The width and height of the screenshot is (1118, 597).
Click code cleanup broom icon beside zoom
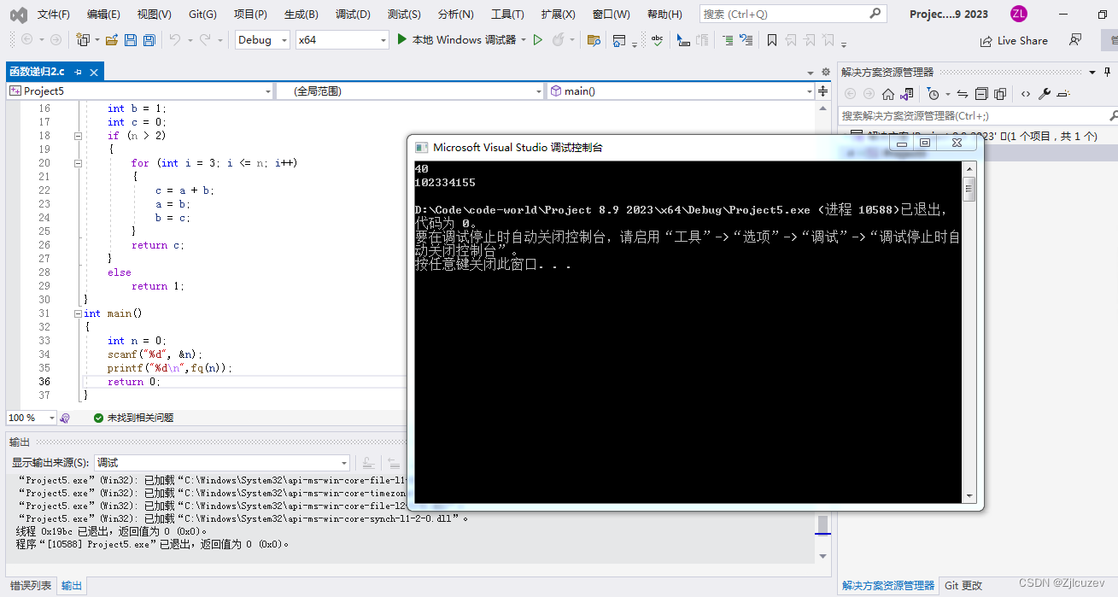point(65,418)
